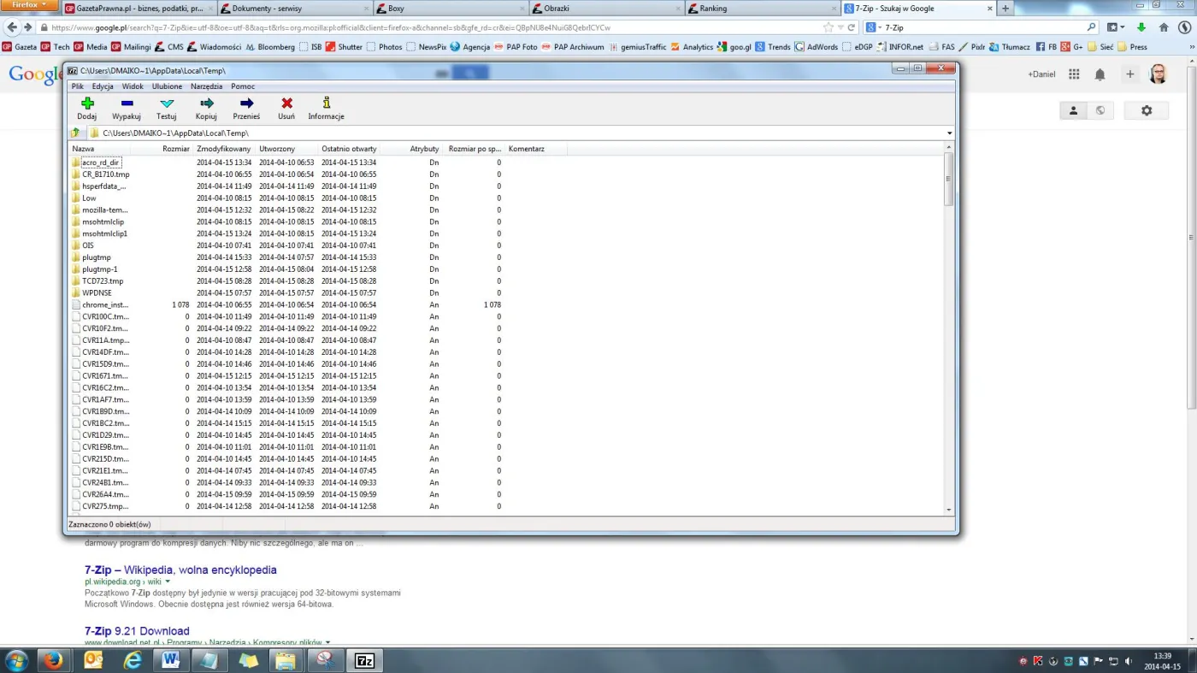Select the Low folder
This screenshot has height=673, width=1197.
pos(89,198)
